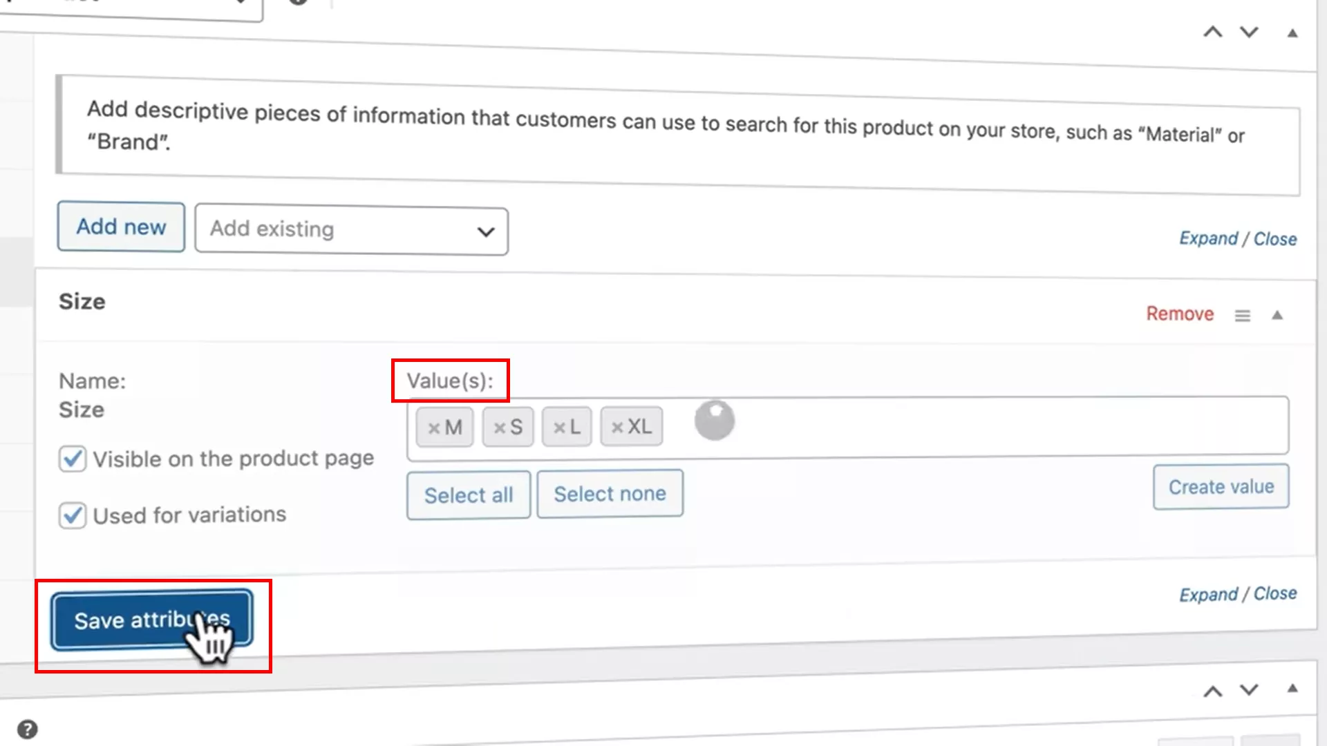Screen dimensions: 1327x746
Task: Uncheck Visible on the product page
Action: point(73,459)
